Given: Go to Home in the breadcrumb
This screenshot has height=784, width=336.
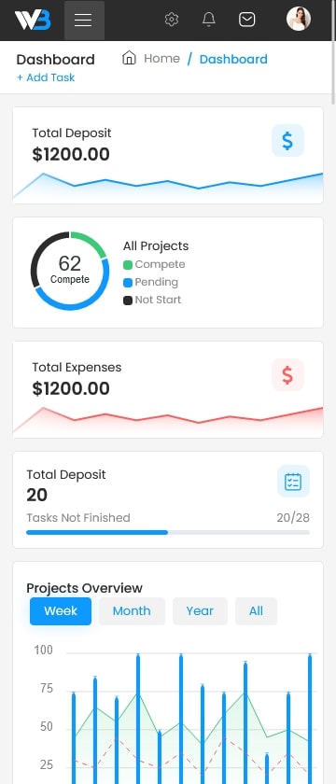Looking at the screenshot, I should 162,59.
